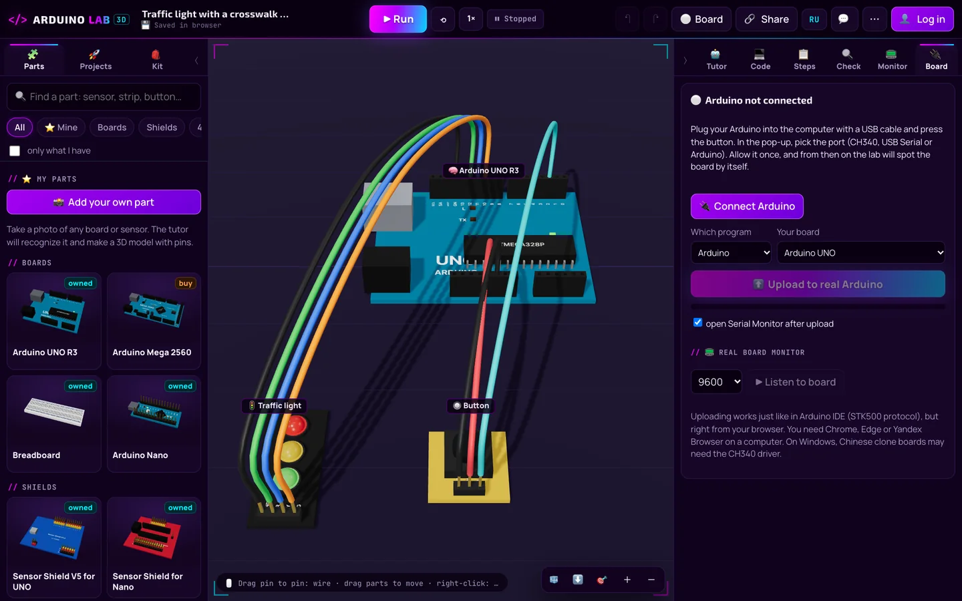
Task: Switch language with the RU button
Action: pos(814,19)
